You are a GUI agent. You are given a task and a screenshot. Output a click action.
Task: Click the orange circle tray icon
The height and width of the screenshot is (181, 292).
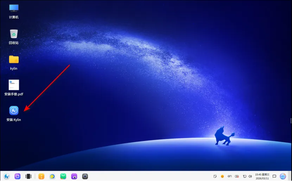pyautogui.click(x=222, y=176)
